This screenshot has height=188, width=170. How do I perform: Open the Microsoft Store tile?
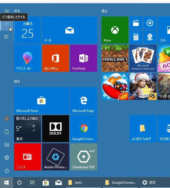click(42, 101)
